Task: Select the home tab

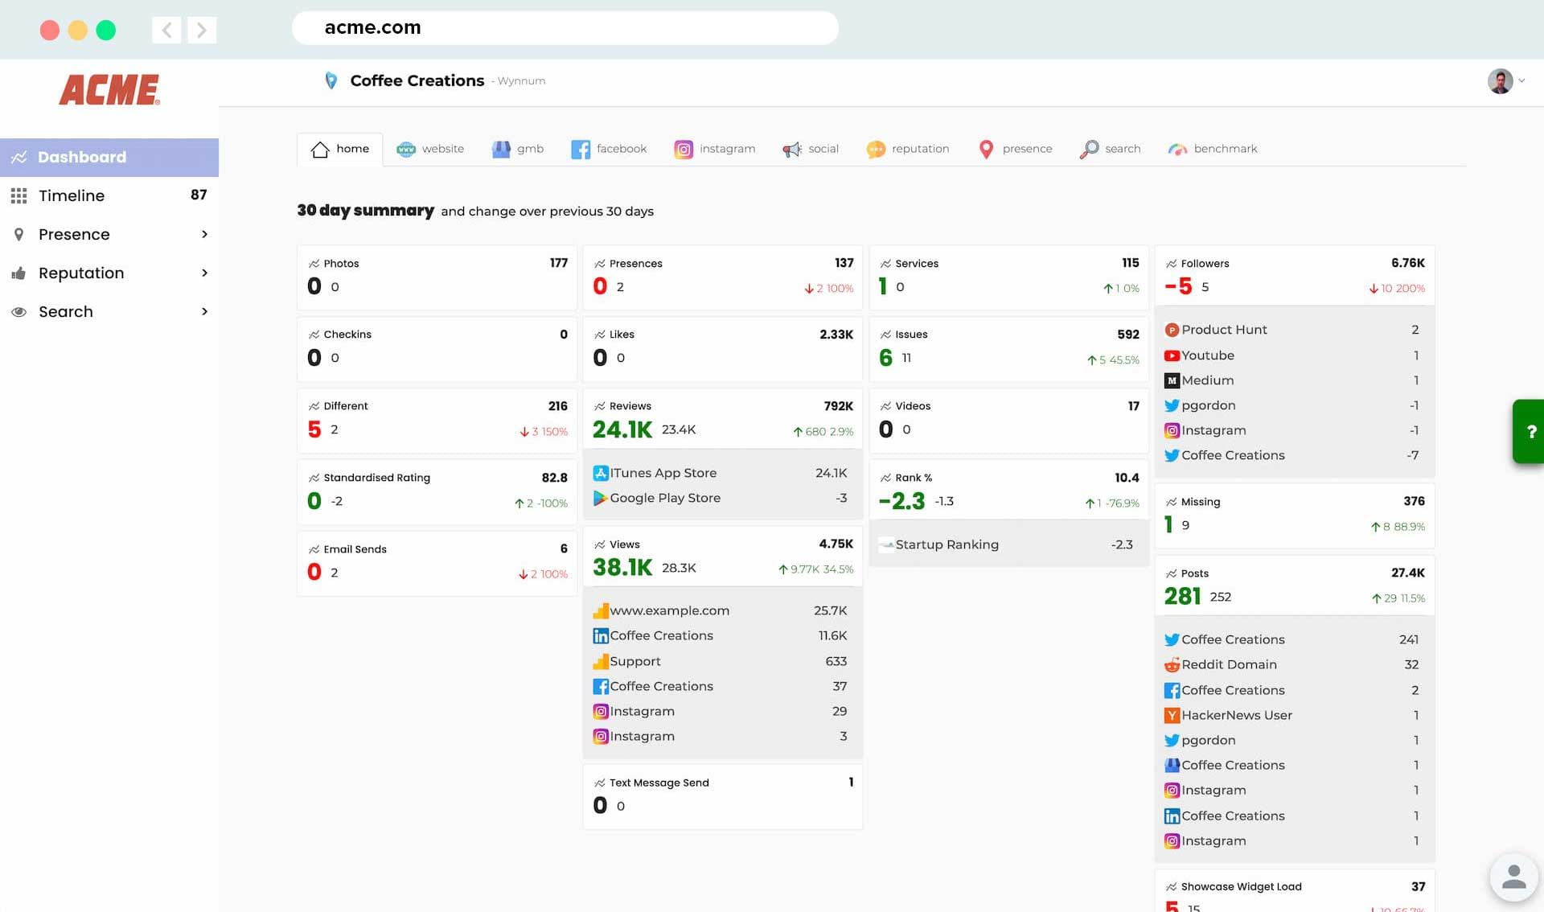Action: point(340,149)
